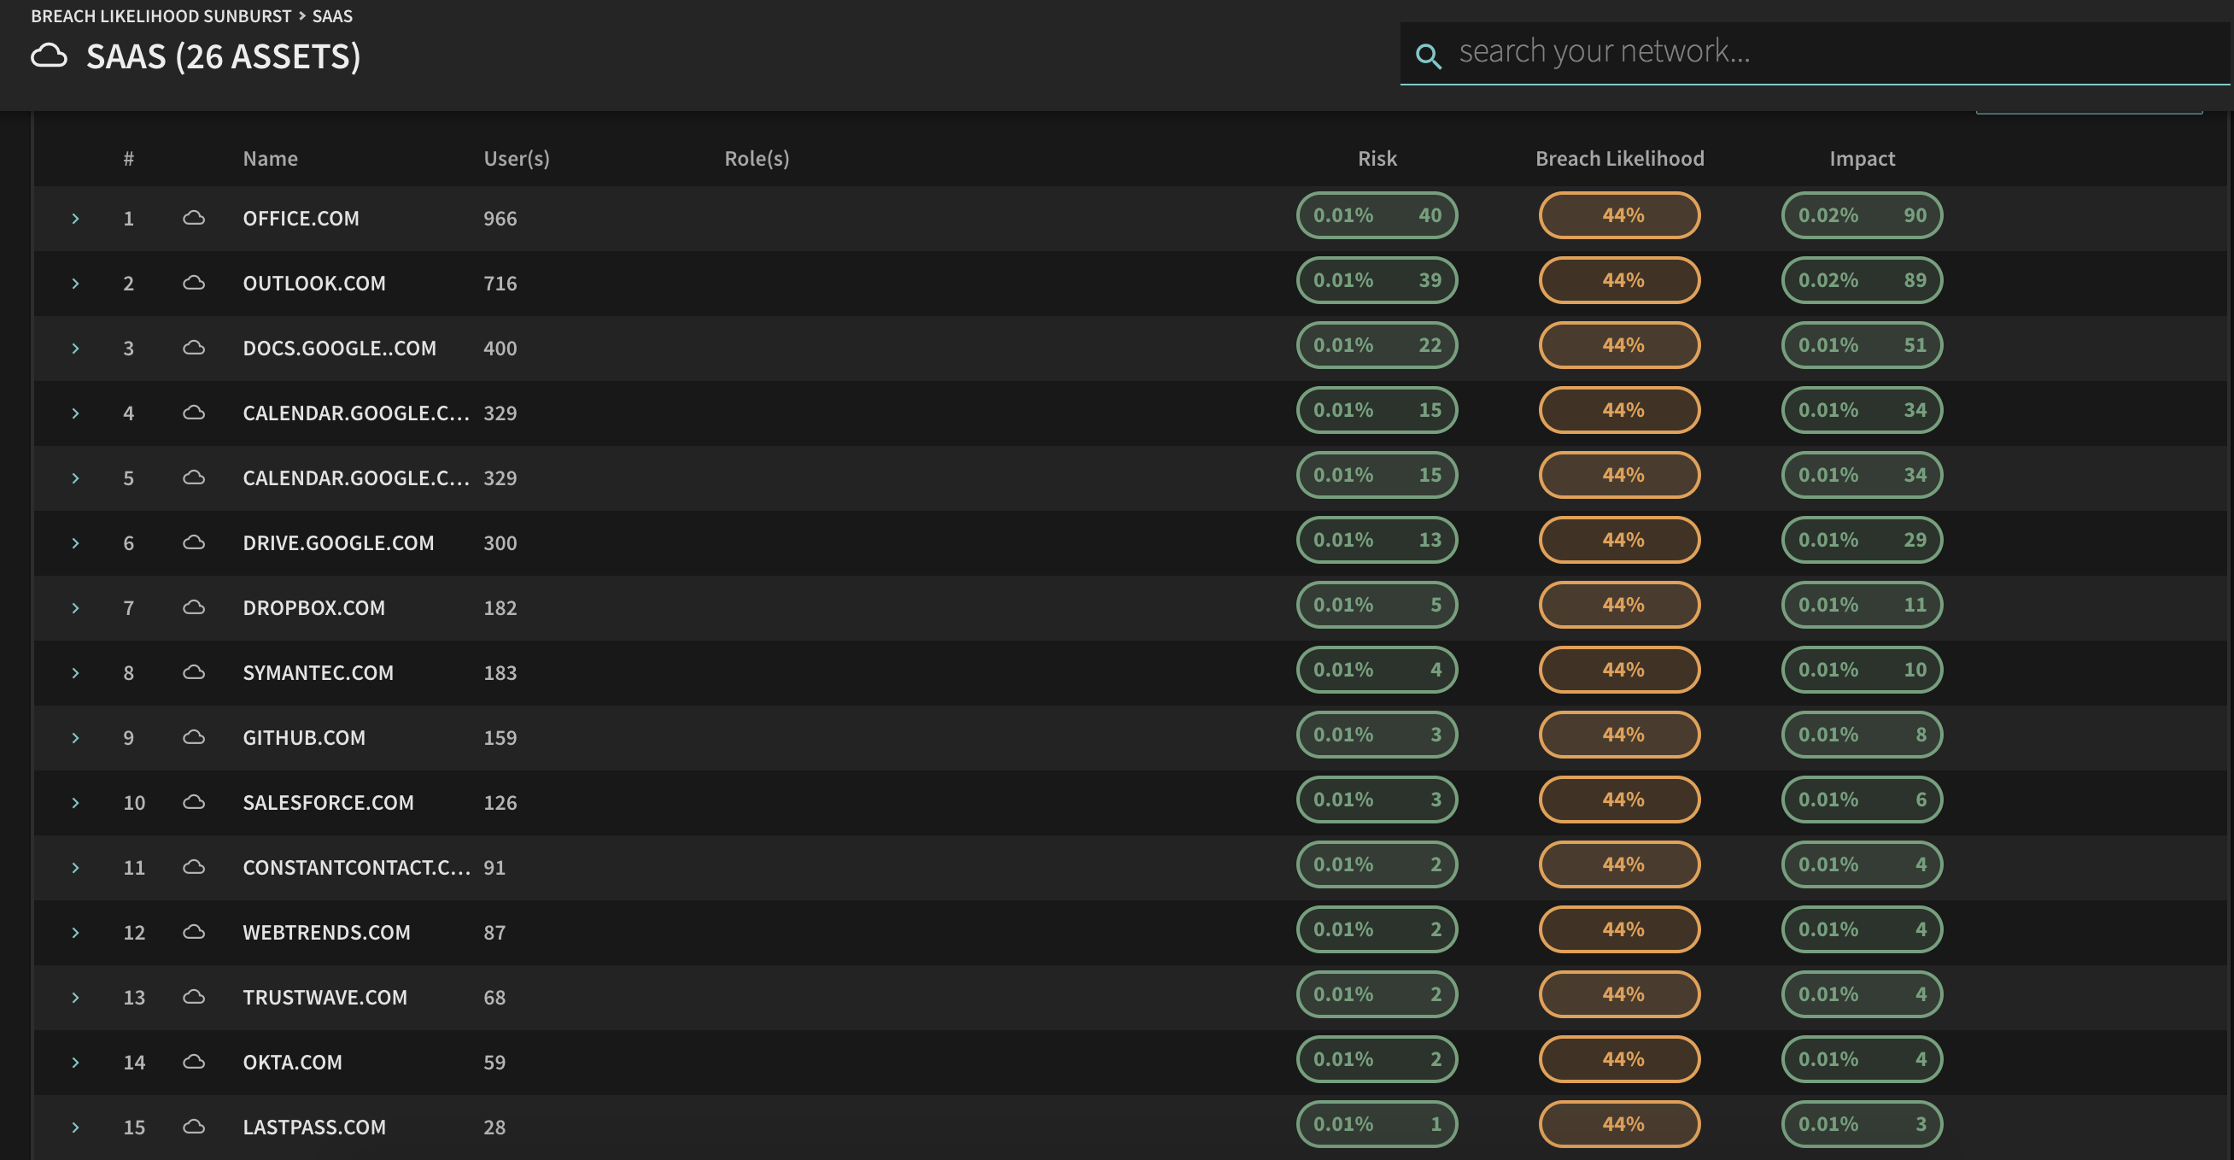Viewport: 2234px width, 1160px height.
Task: Open Breach Likelihood Sunburst breadcrumb
Action: coord(161,15)
